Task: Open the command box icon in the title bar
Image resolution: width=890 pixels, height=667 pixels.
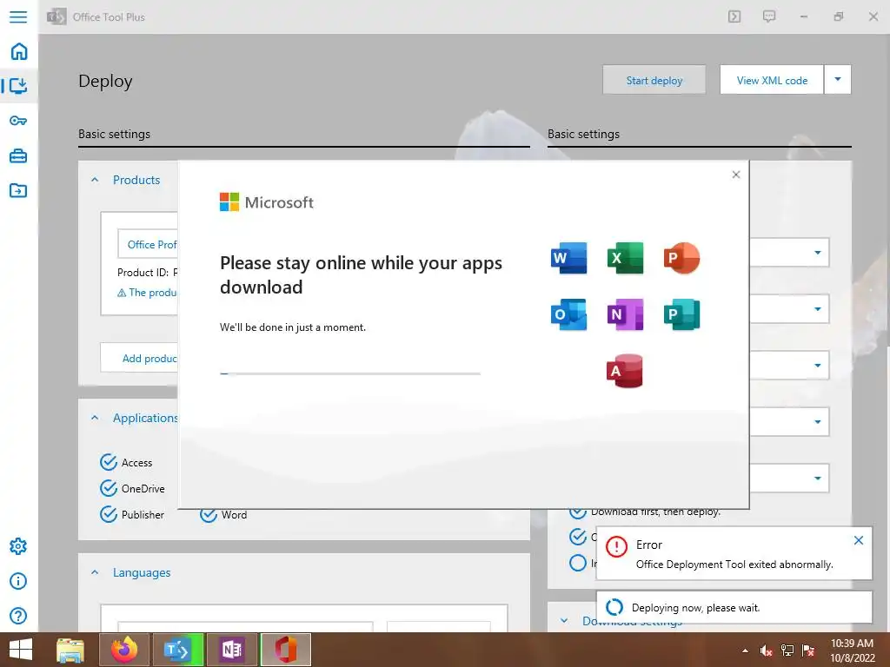Action: click(x=734, y=17)
